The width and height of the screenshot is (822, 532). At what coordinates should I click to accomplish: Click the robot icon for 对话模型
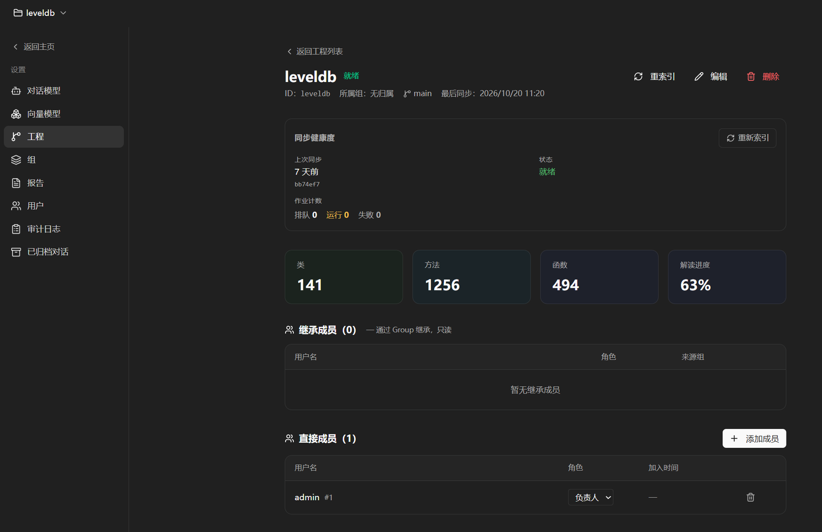coord(16,91)
